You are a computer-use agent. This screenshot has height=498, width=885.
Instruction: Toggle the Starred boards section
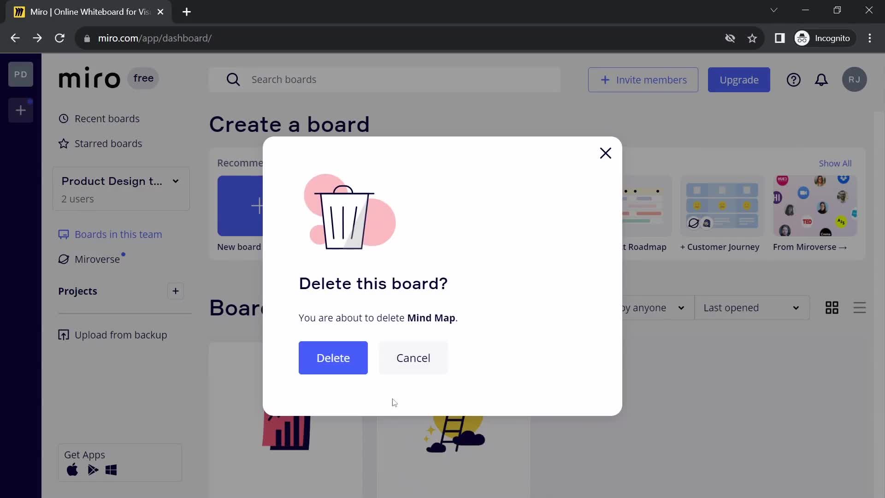[x=108, y=143]
